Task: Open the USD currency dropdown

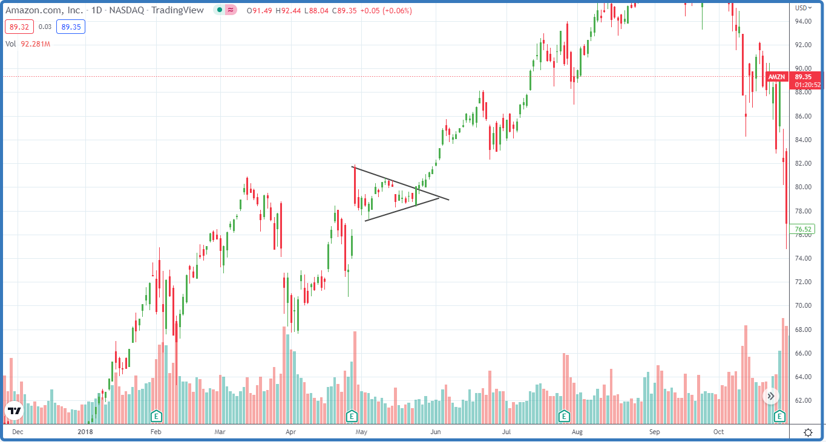Action: pyautogui.click(x=804, y=8)
